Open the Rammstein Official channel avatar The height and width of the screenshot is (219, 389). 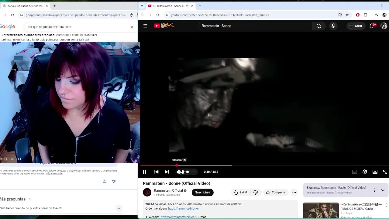147,192
